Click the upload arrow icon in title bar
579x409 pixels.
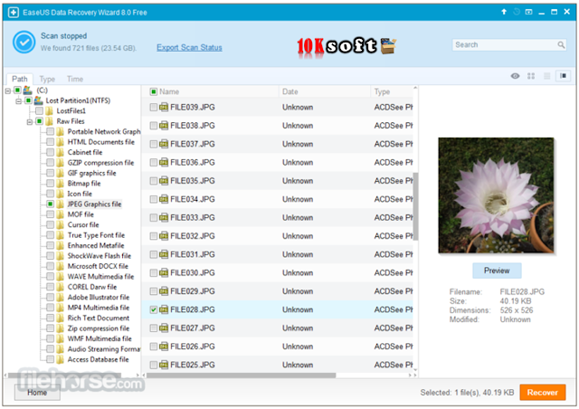tap(504, 12)
